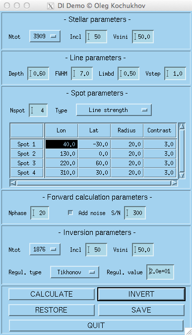The width and height of the screenshot is (192, 335).
Task: Select Spot 2 Lat cell 0.0
Action: point(94,154)
